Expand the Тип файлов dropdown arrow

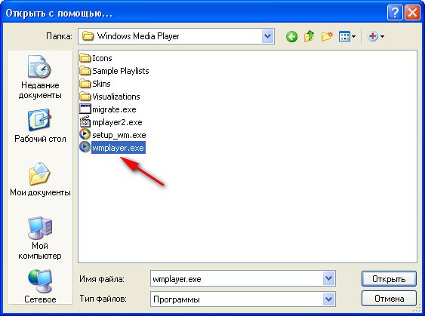click(x=329, y=299)
